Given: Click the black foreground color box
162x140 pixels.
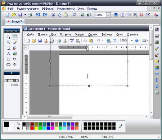Looking at the screenshot, I should [6, 124].
